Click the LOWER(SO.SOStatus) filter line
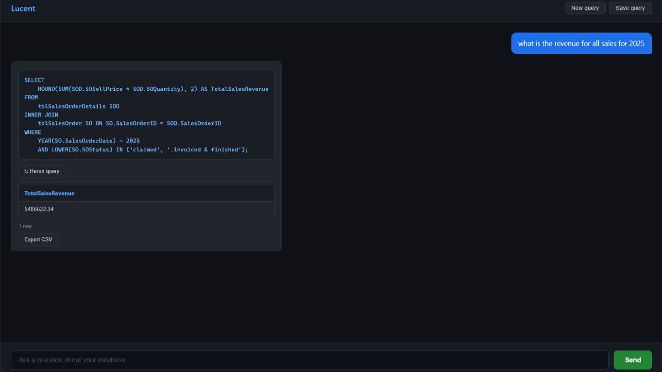The height and width of the screenshot is (372, 662). [x=143, y=150]
